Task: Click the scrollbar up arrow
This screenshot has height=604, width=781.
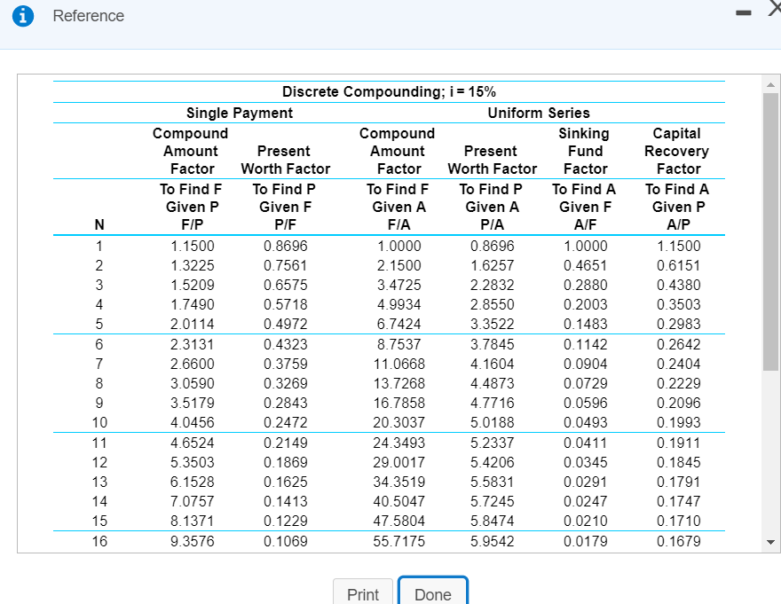Action: pyautogui.click(x=770, y=85)
